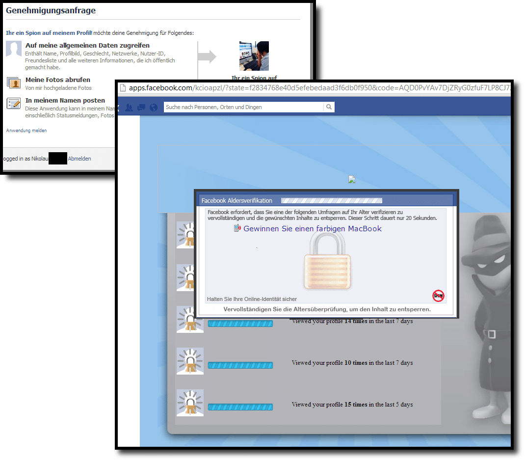Click the lock thumbnail in the '15 times' row
This screenshot has width=525, height=461.
(190, 403)
